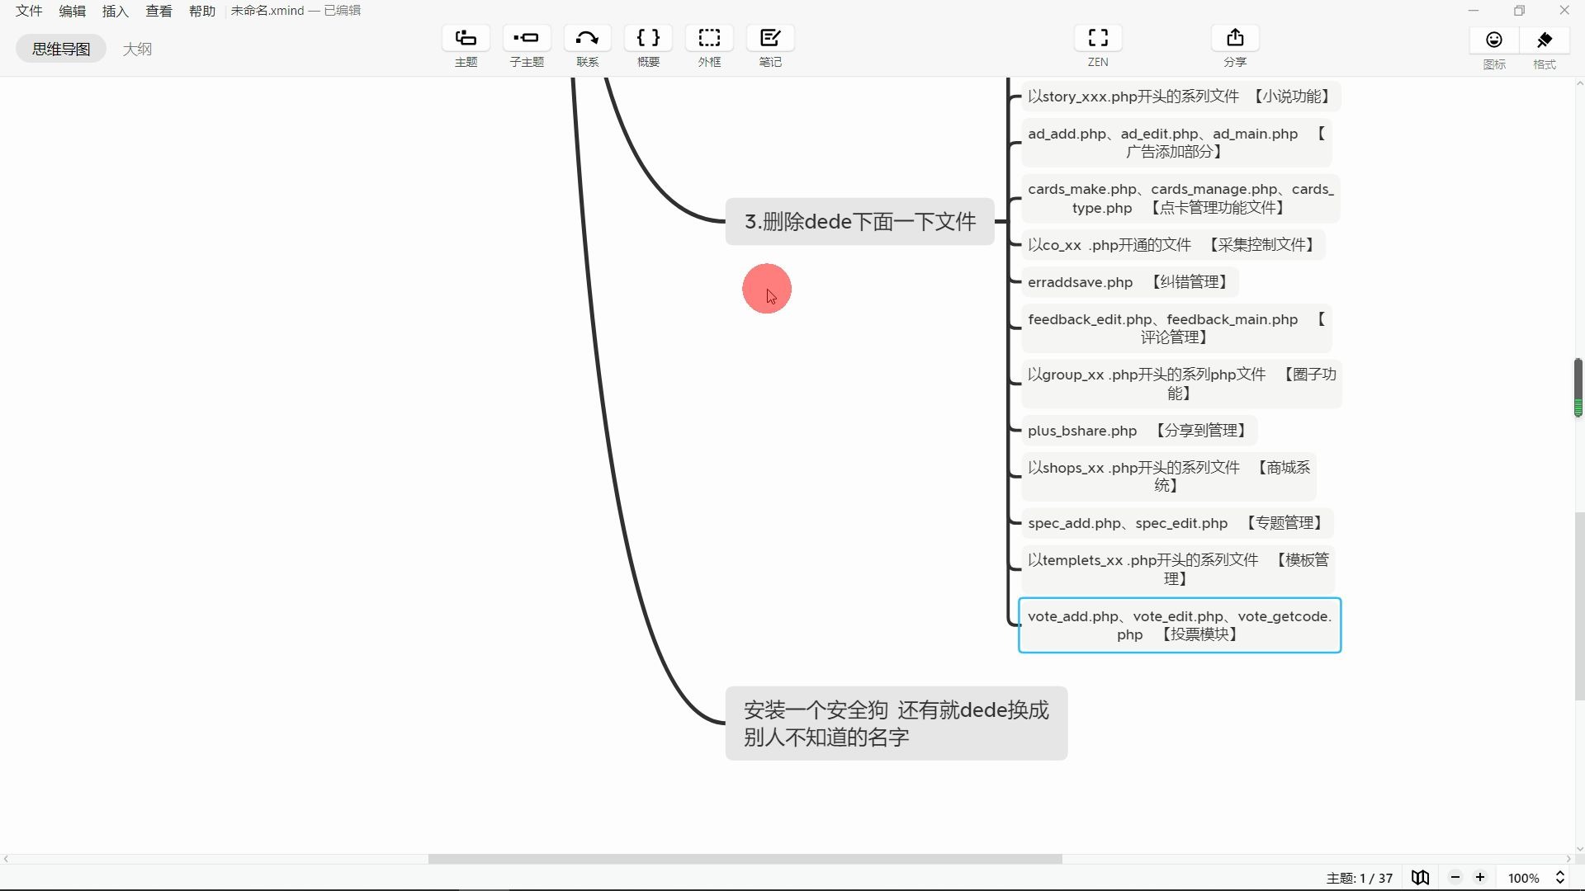Zoom out with the minus button

coord(1455,877)
